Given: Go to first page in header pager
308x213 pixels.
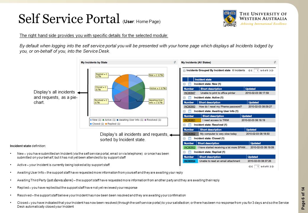Looking at the screenshot, I should click(249, 70).
